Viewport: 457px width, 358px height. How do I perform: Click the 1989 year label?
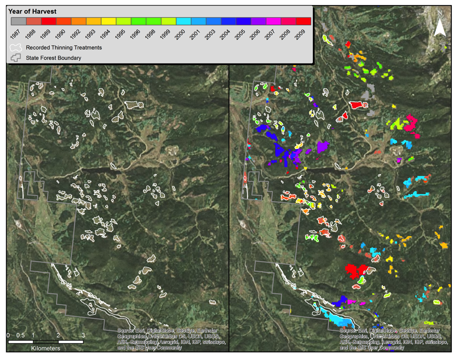pyautogui.click(x=45, y=34)
